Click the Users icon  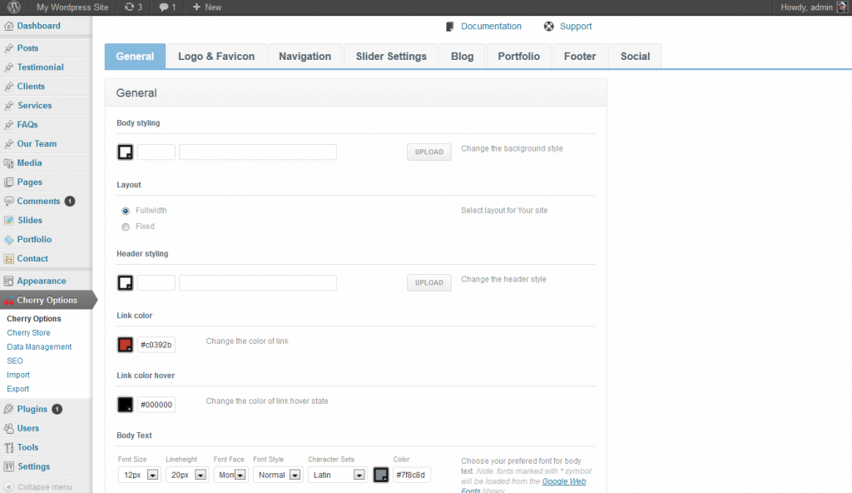coord(8,428)
